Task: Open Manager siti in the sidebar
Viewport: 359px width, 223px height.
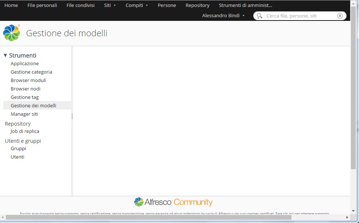Action: coord(24,114)
